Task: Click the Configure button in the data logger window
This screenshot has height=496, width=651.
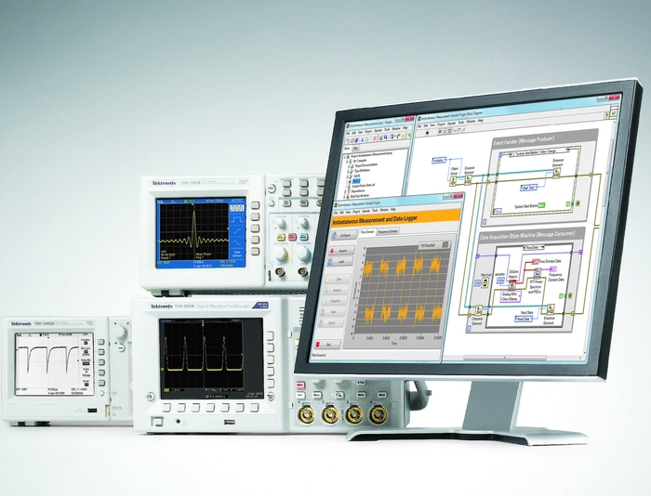Action: click(344, 235)
